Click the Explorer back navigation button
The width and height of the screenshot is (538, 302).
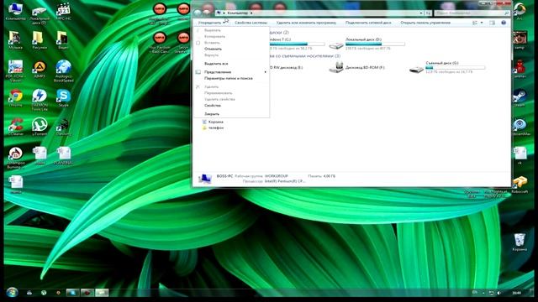coord(198,13)
